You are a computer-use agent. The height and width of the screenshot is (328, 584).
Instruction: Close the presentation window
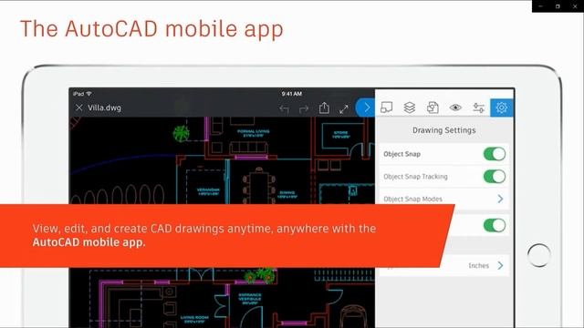tap(575, 6)
